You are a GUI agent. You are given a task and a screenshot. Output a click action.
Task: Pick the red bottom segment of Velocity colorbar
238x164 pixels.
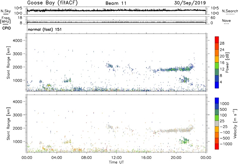217,147
